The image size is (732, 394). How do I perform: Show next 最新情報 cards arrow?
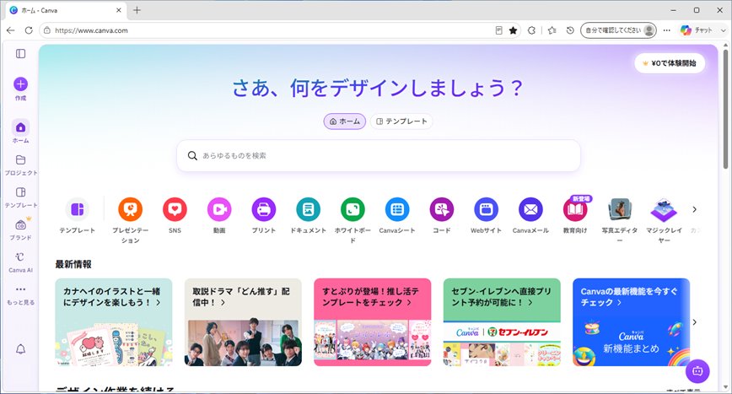tap(695, 322)
